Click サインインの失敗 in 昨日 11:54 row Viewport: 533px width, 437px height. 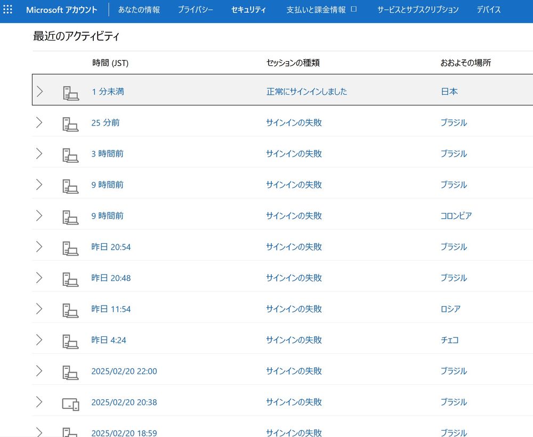pyautogui.click(x=294, y=309)
